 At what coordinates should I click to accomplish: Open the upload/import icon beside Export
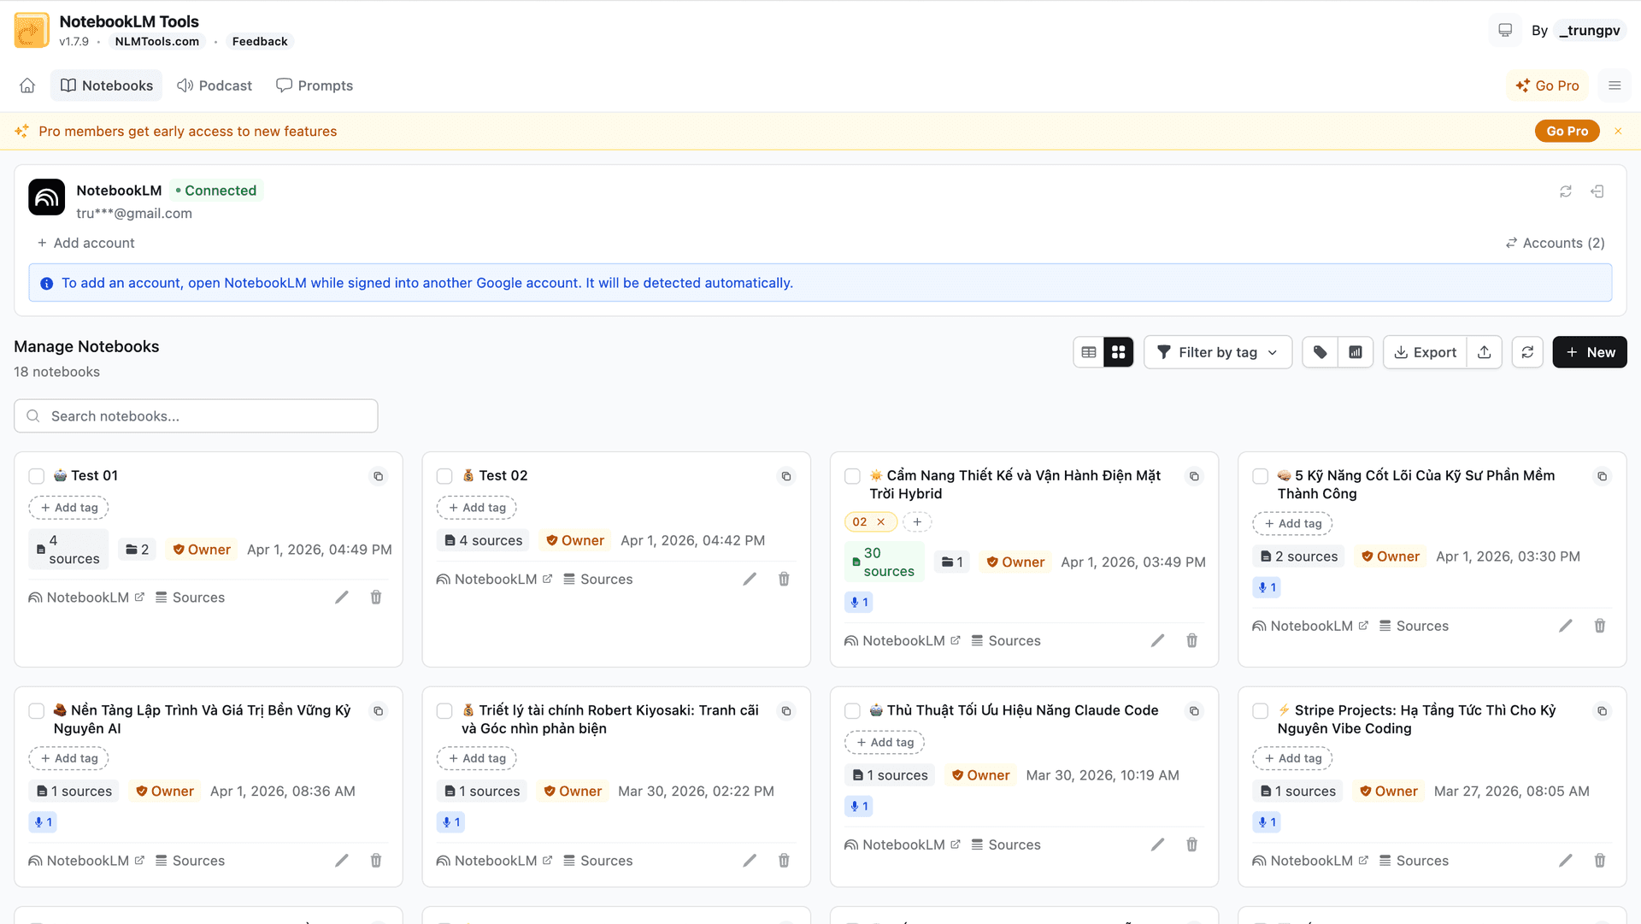[1485, 352]
